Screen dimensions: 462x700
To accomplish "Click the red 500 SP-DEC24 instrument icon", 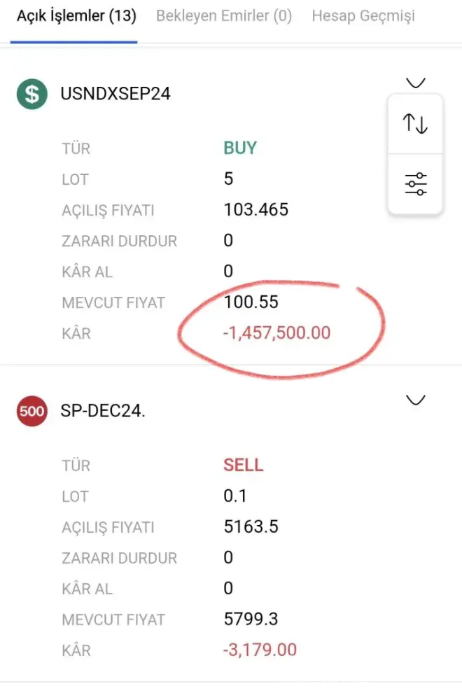I will [x=31, y=411].
